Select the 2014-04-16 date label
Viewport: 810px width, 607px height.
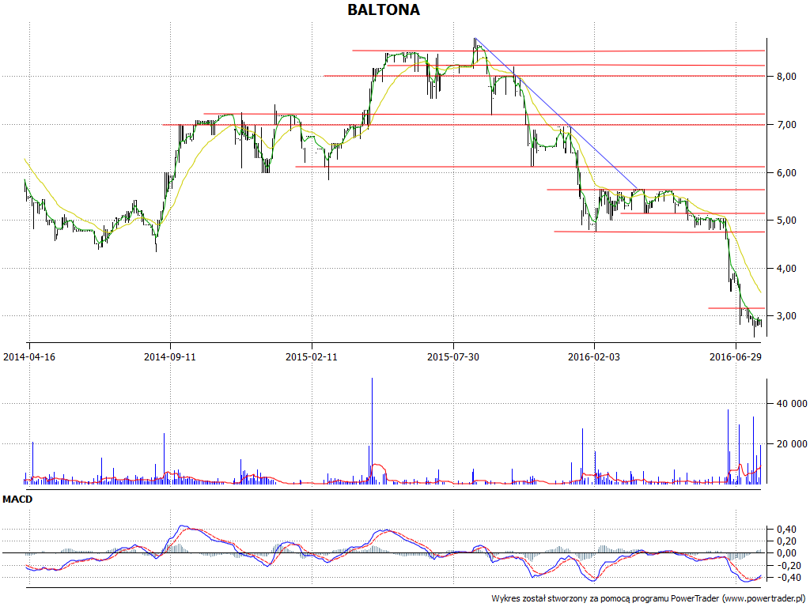click(29, 356)
